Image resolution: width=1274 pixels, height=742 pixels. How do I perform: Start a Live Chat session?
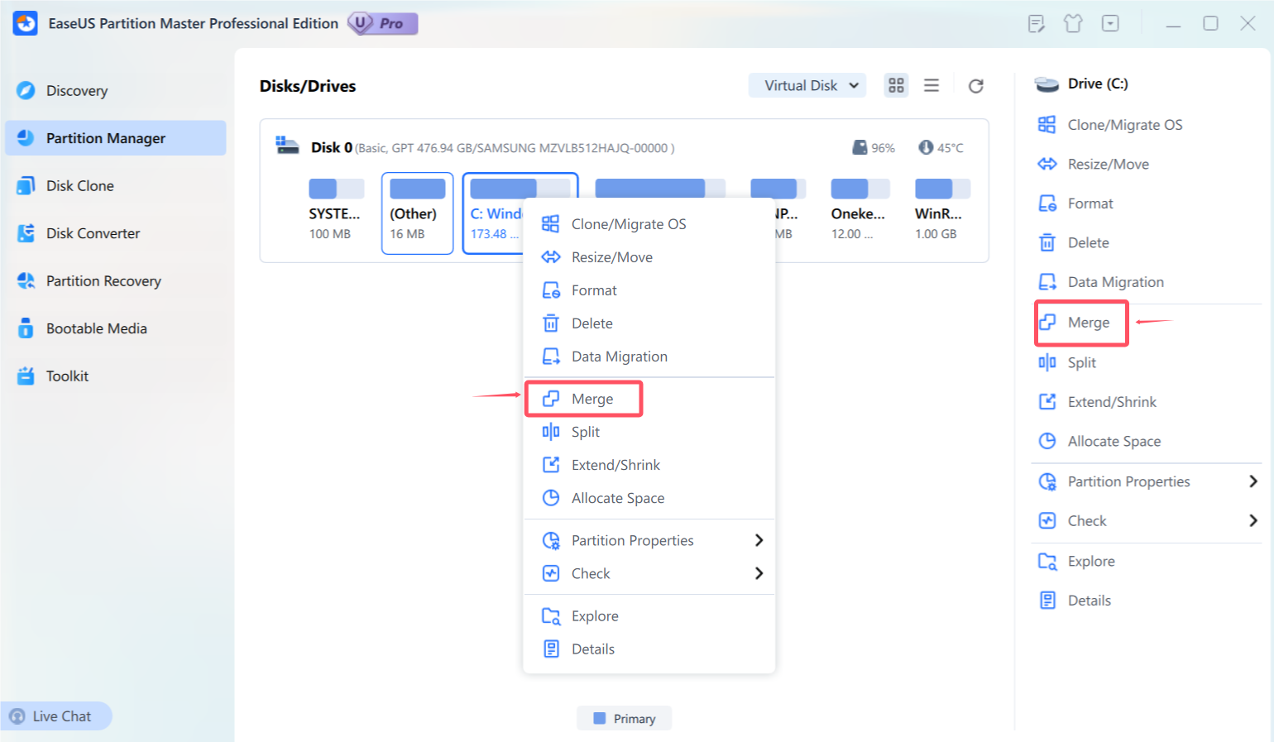point(56,716)
